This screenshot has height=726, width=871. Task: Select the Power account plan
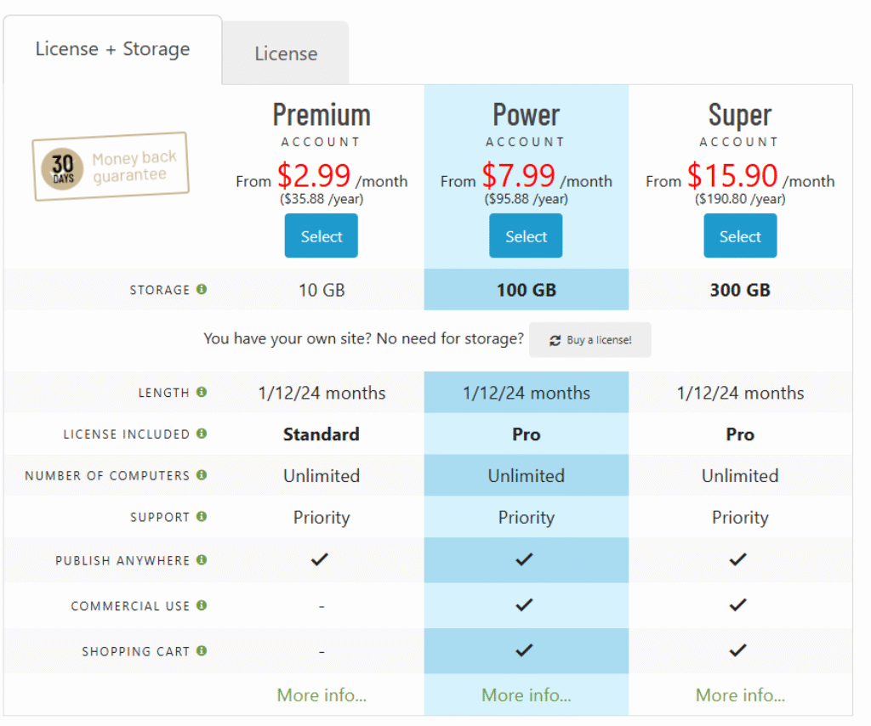pos(526,236)
